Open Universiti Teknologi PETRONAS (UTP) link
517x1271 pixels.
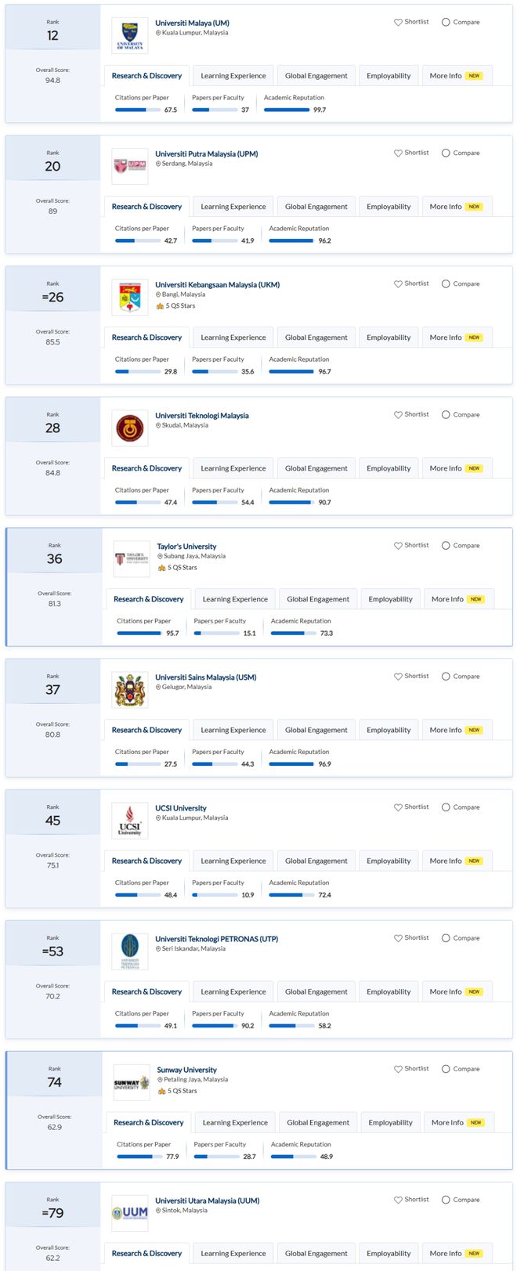[x=216, y=939]
